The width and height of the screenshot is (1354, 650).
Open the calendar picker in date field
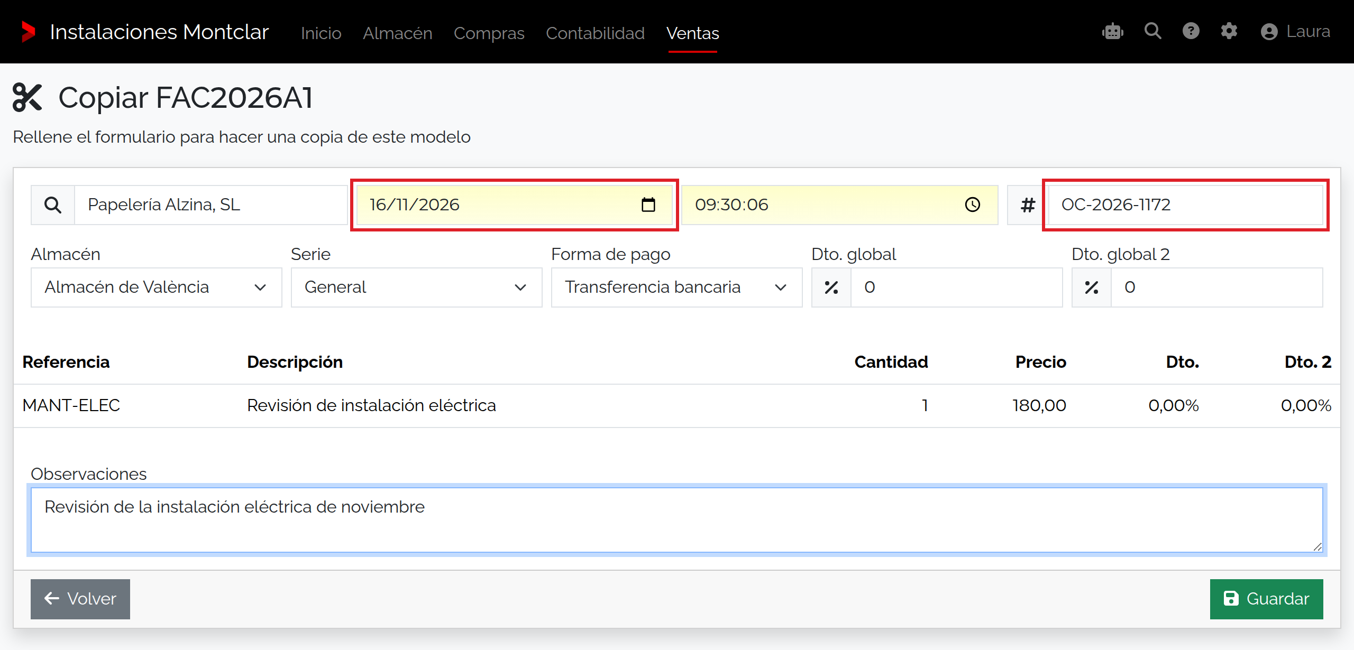click(x=648, y=205)
